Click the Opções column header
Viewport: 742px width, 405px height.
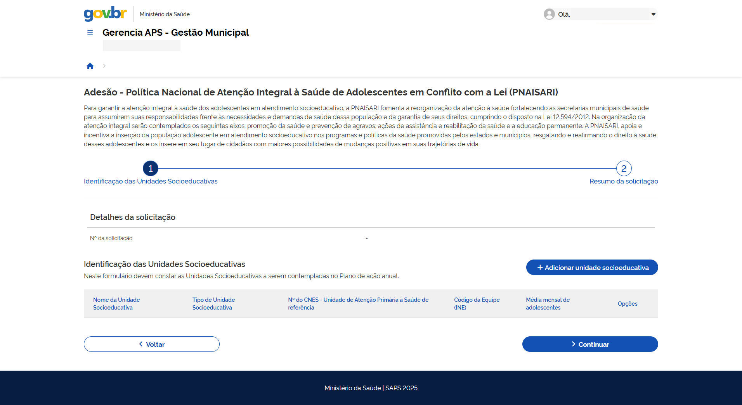click(x=628, y=303)
